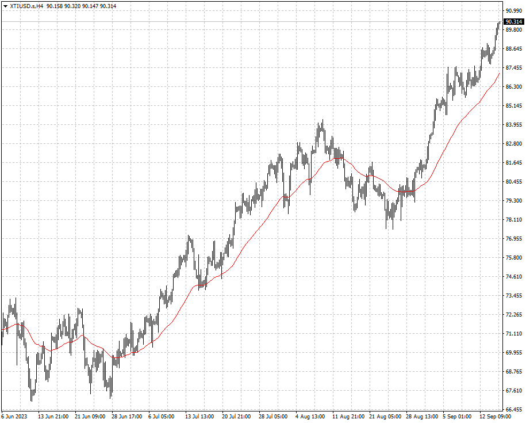
Task: Click the 87.455 price axis label
Action: click(513, 68)
